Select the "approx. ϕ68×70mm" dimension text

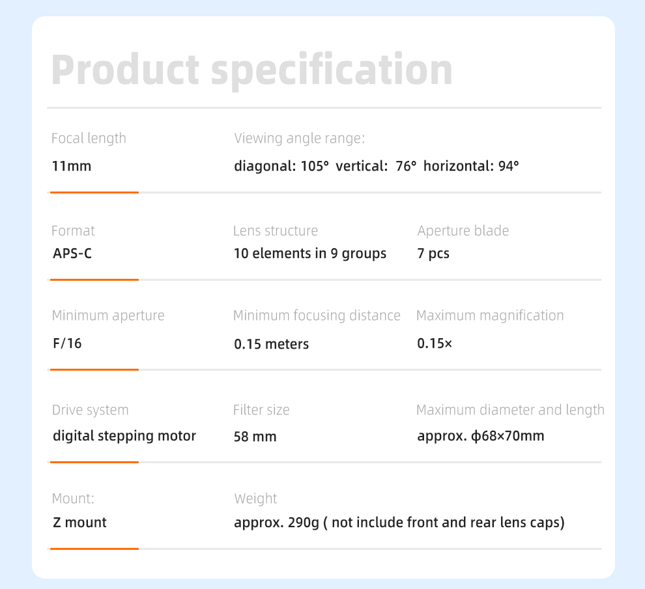[x=481, y=436]
